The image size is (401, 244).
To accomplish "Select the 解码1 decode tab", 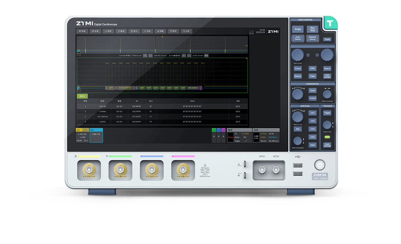I will click(x=82, y=96).
